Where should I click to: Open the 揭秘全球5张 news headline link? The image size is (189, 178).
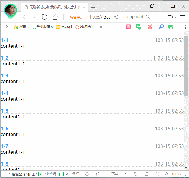point(24,174)
